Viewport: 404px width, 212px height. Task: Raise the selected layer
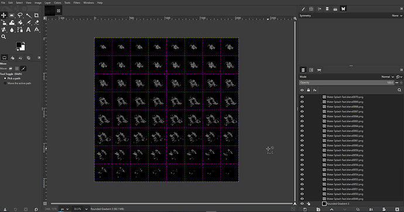[x=331, y=210]
